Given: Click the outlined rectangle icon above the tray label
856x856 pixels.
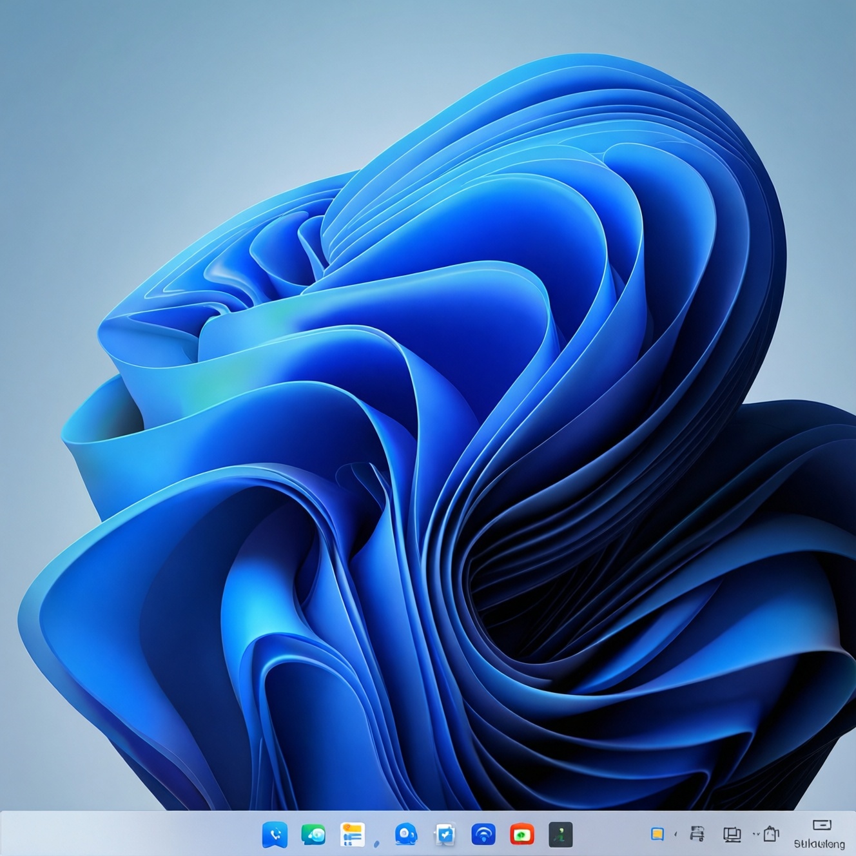Looking at the screenshot, I should click(822, 824).
